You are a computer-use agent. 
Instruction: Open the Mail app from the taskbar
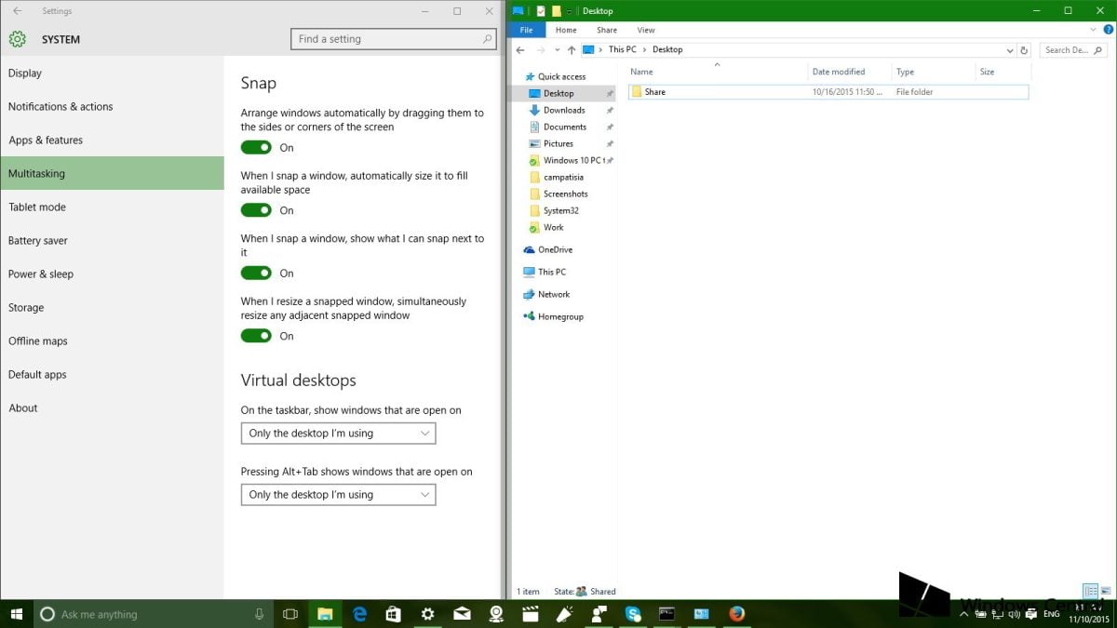[x=462, y=614]
